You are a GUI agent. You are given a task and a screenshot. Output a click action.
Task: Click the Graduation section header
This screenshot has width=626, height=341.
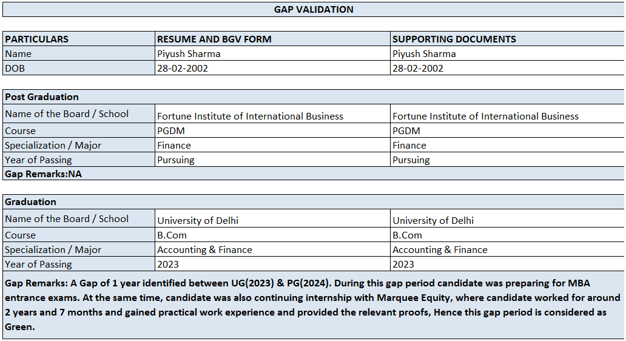click(30, 201)
